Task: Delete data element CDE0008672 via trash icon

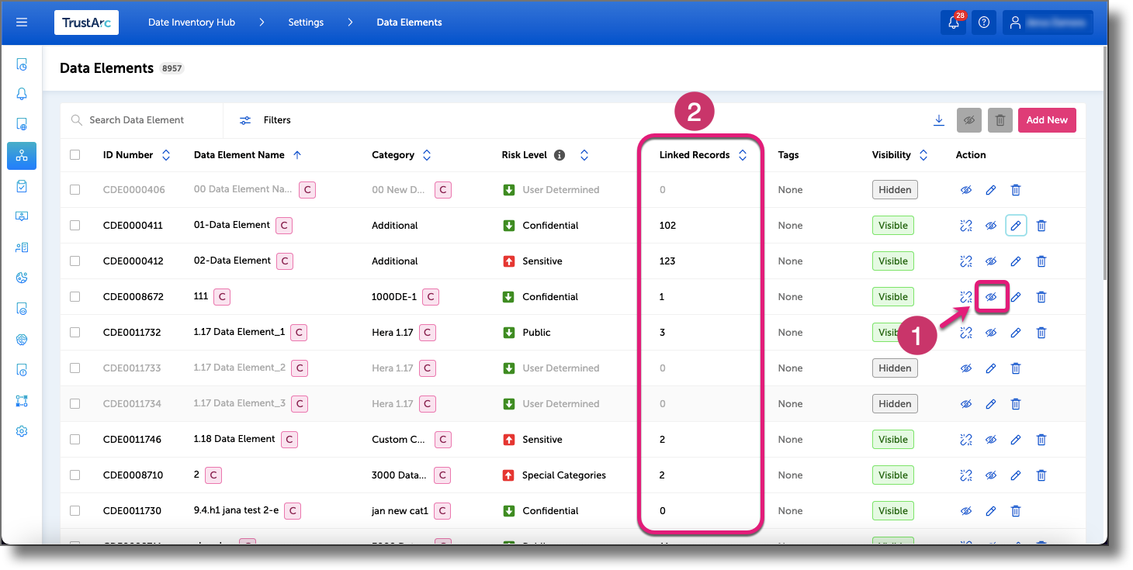Action: point(1041,296)
